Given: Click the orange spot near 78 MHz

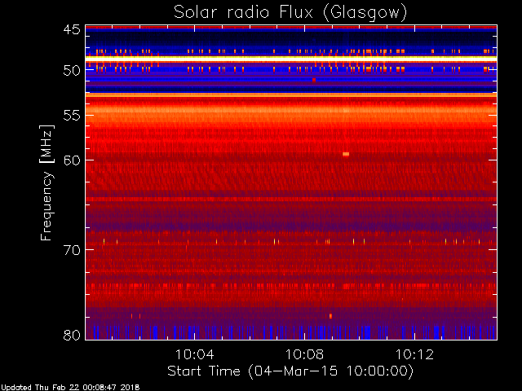Looking at the screenshot, I should [330, 316].
